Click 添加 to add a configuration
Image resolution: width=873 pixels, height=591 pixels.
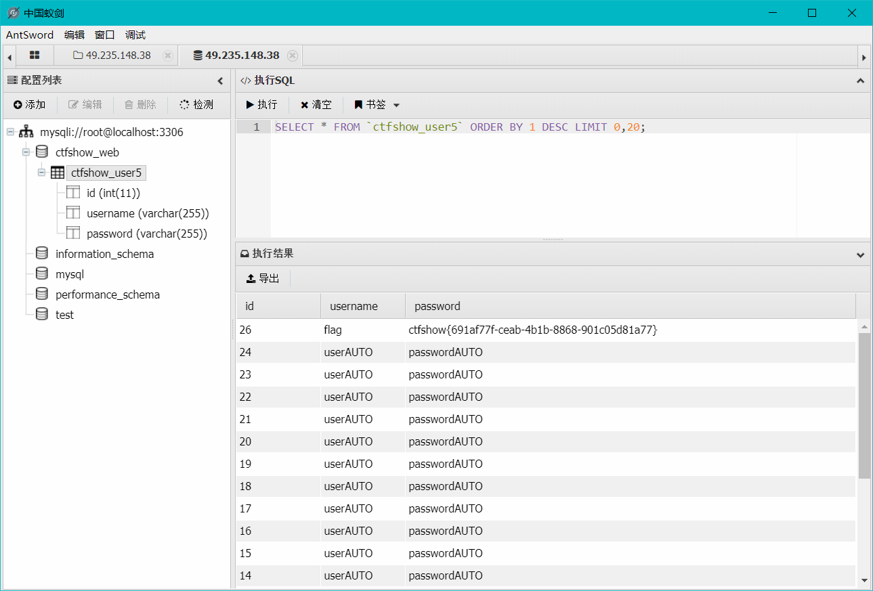pos(29,104)
